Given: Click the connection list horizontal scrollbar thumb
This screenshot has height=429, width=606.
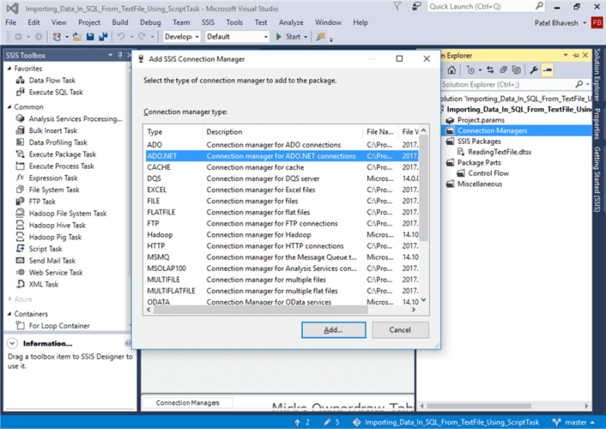Looking at the screenshot, I should pos(260,309).
